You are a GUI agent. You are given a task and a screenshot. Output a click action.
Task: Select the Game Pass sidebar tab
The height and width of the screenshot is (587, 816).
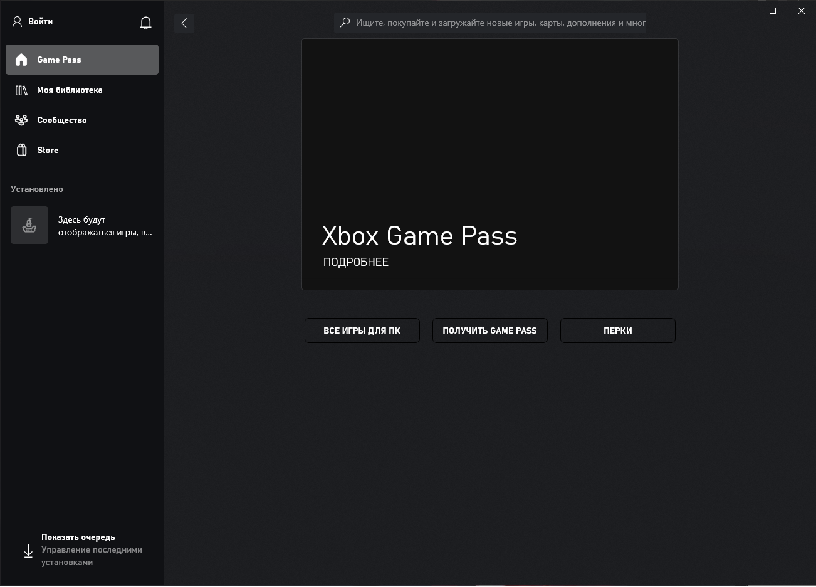(82, 60)
